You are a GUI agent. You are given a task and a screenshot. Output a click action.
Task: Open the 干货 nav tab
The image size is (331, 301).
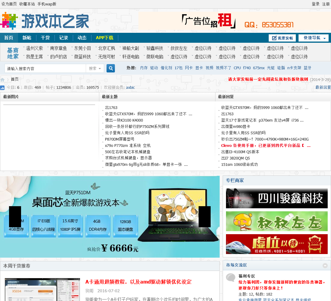coord(45,38)
